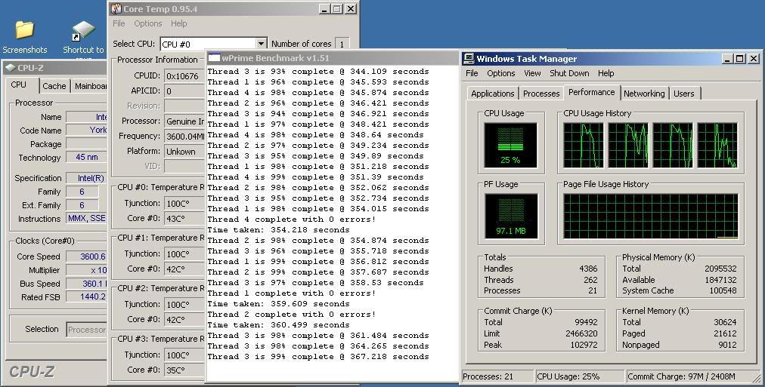Switch to Users tab in Task Manager
Viewport: 765px width, 387px height.
tap(683, 94)
